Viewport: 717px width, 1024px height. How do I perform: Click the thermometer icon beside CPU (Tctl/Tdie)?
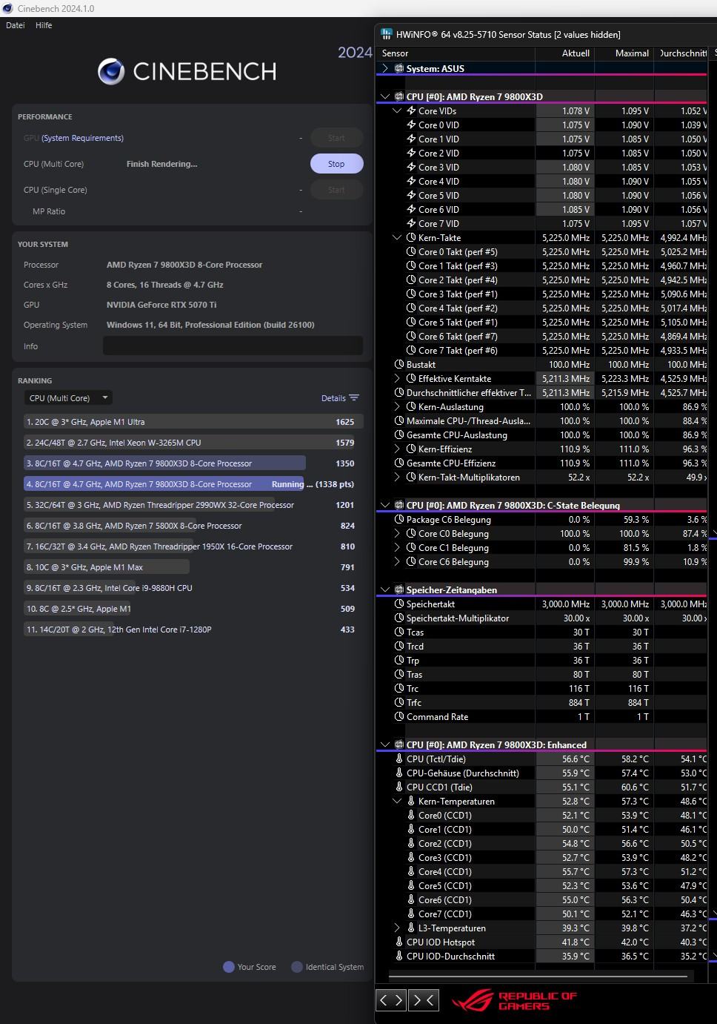(x=399, y=759)
